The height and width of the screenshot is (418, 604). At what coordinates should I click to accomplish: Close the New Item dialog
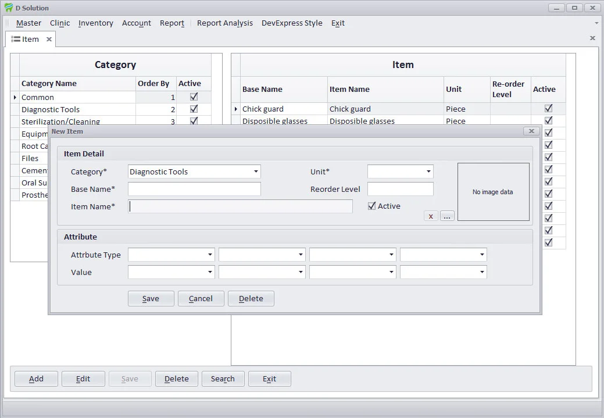tap(531, 131)
